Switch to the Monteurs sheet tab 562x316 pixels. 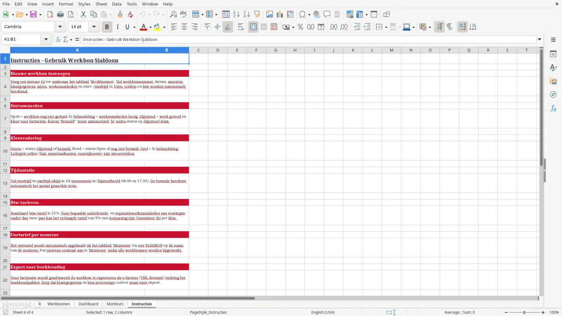point(115,304)
